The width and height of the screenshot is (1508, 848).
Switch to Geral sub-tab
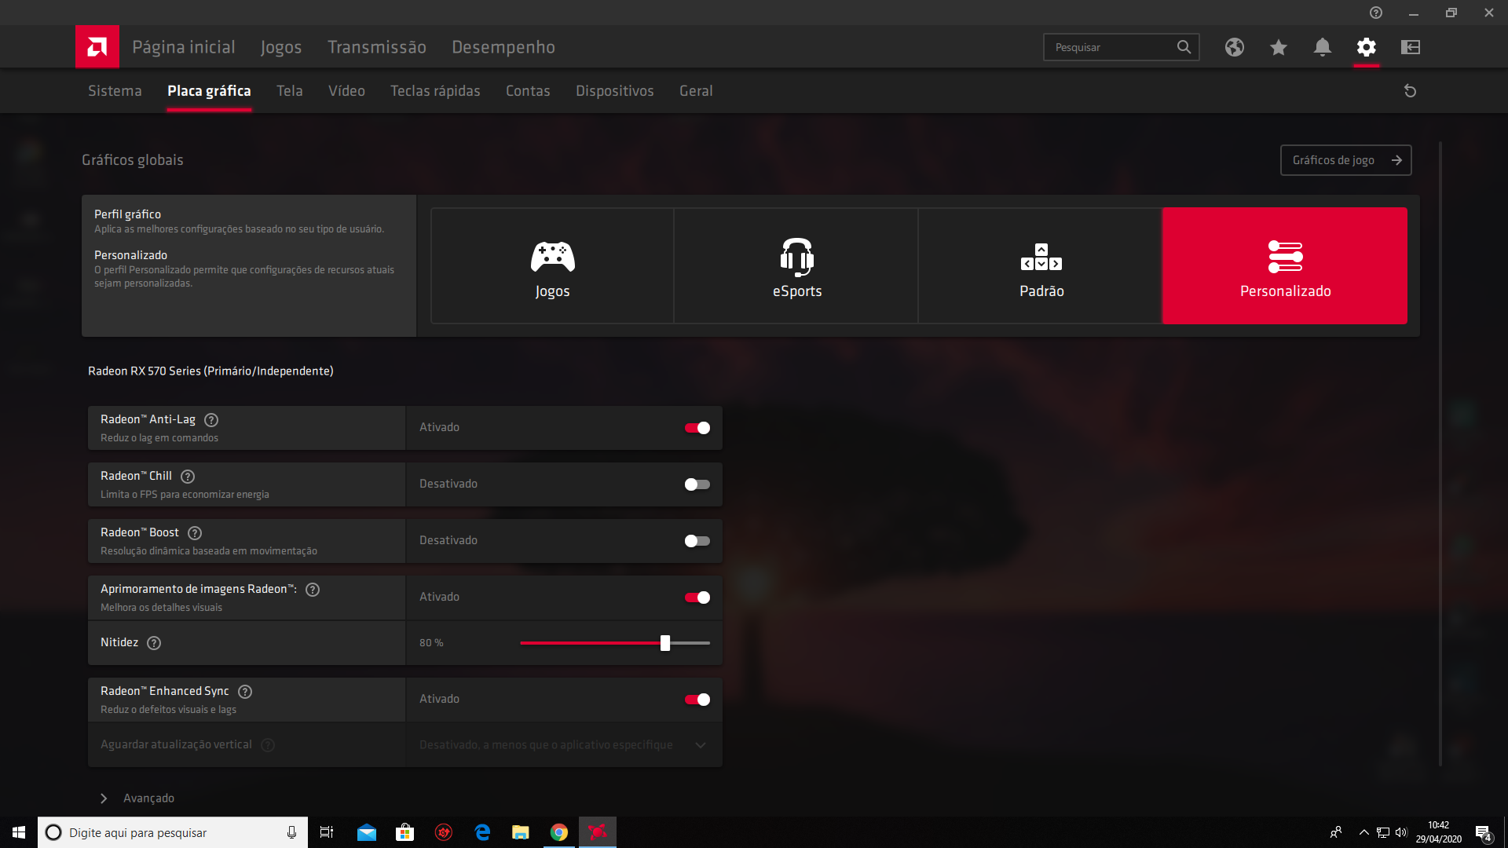(x=696, y=91)
